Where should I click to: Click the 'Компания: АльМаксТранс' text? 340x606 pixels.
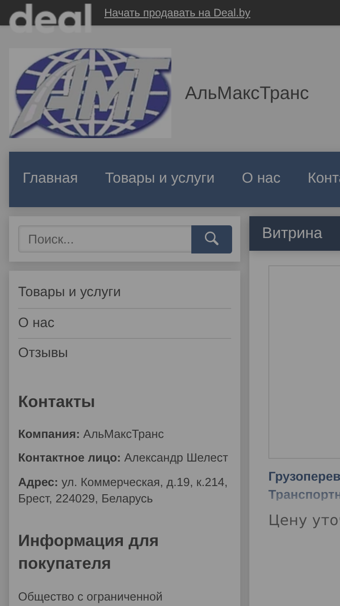click(x=91, y=434)
